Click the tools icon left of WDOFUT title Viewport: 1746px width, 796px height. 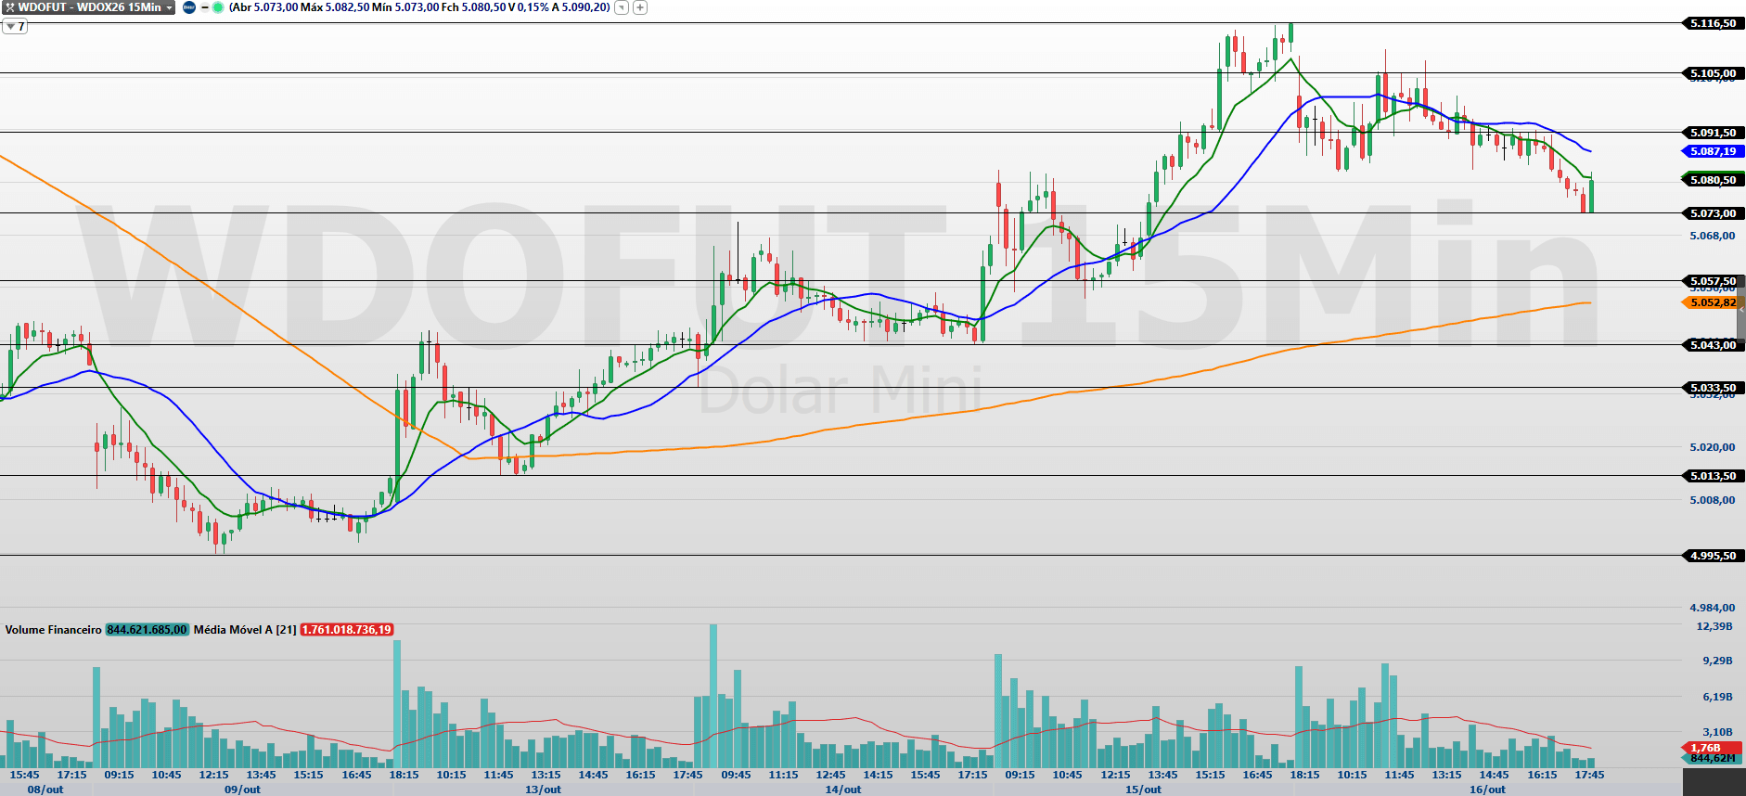(x=9, y=7)
